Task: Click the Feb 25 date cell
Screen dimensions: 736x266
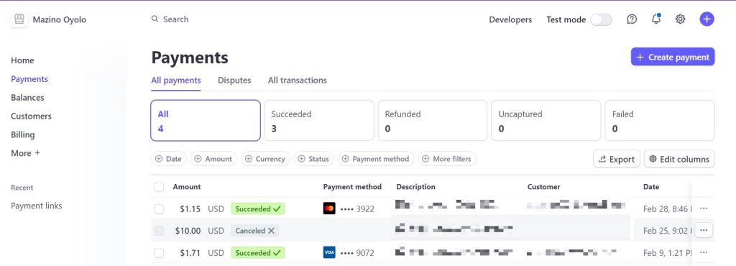Action: (x=667, y=231)
